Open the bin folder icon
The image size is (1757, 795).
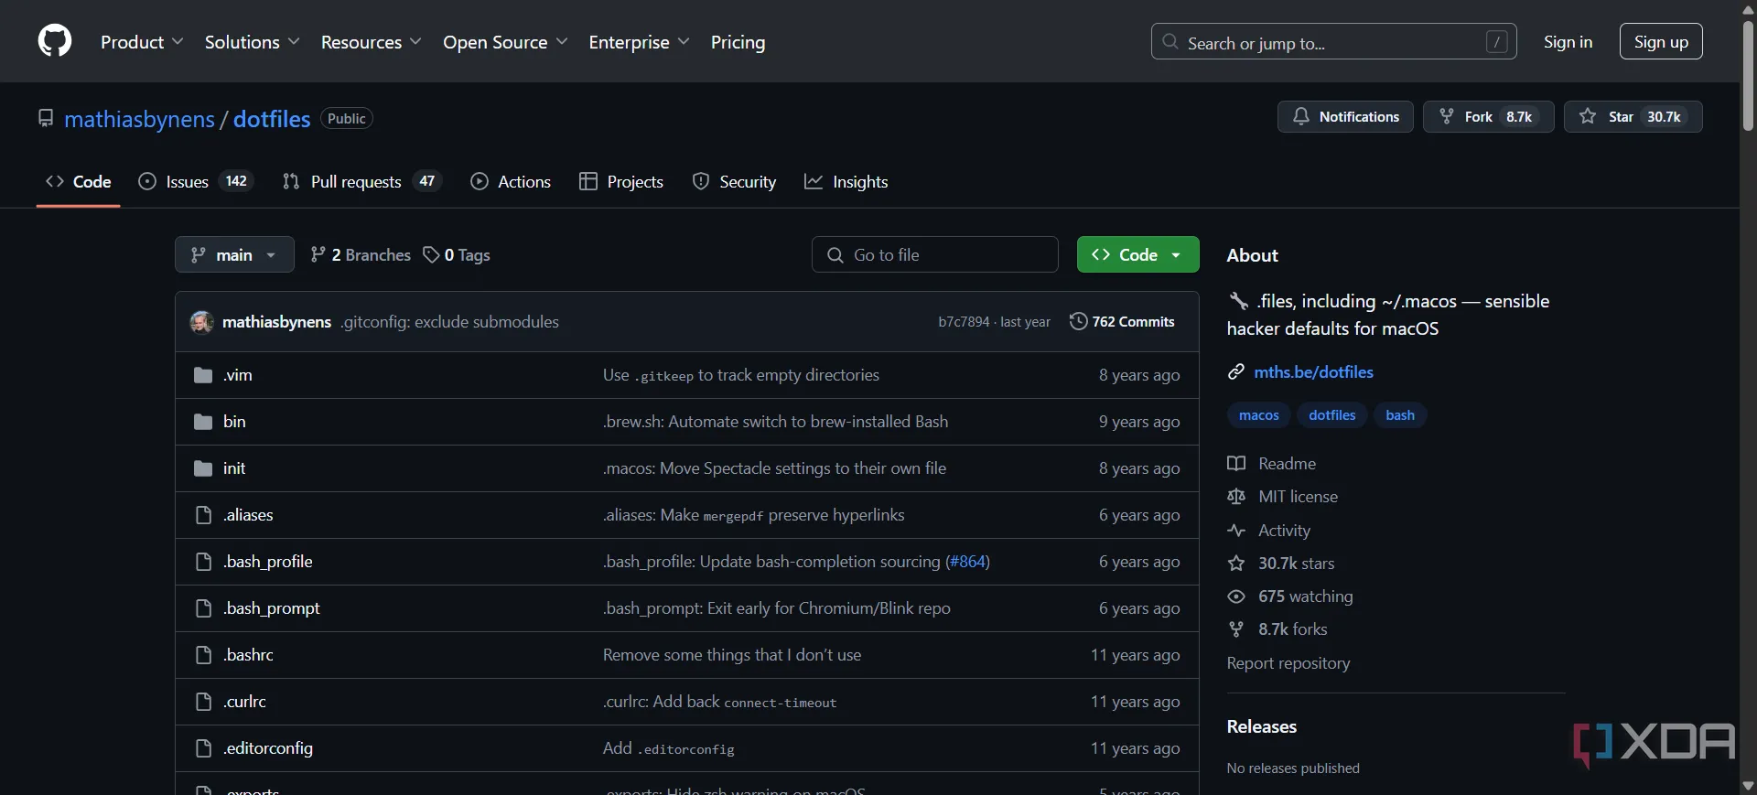203,422
